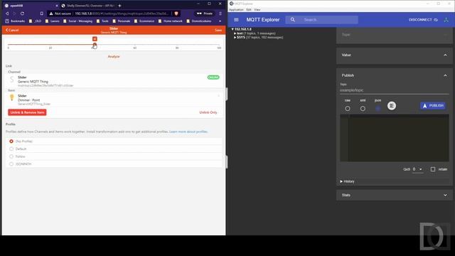
Task: Click the PUBLISH button
Action: click(433, 106)
